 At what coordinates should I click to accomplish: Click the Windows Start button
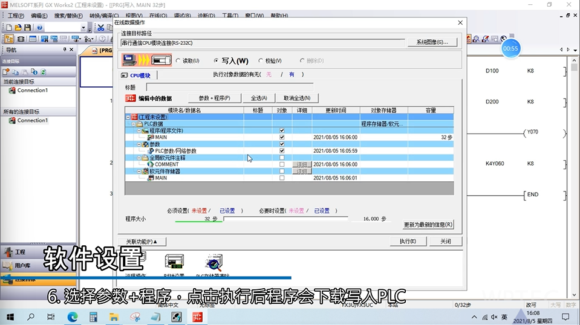coord(10,317)
